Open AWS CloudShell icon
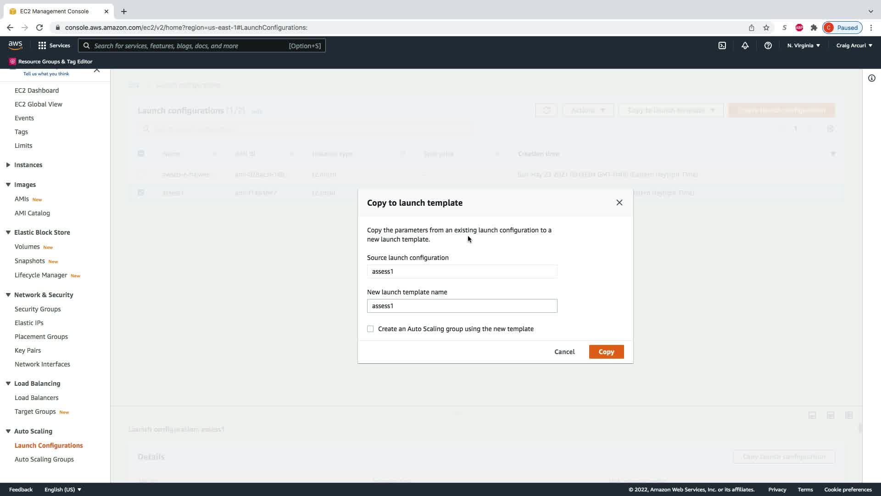The height and width of the screenshot is (496, 881). [x=722, y=45]
